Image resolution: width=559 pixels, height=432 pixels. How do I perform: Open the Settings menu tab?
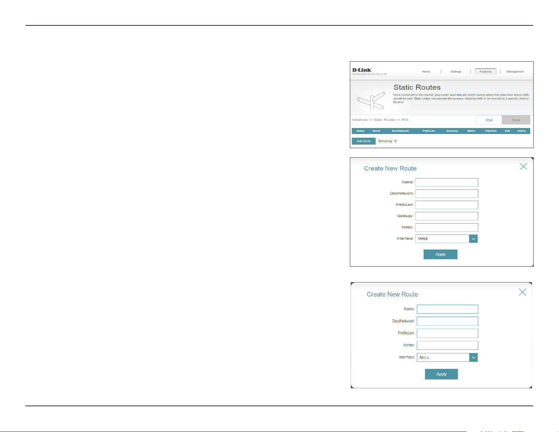click(x=456, y=72)
